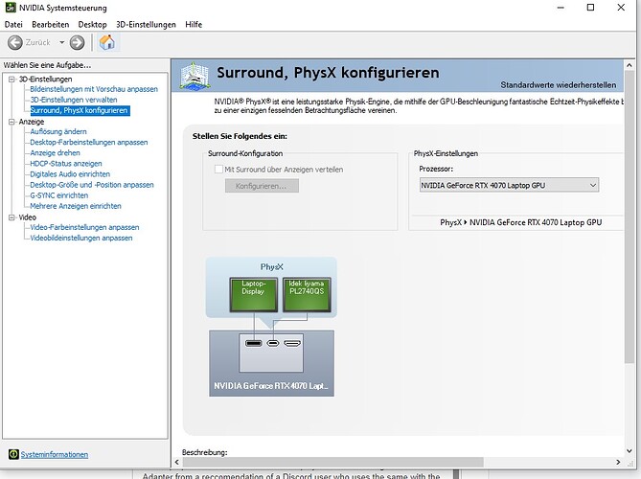
Task: Open back history dropdown arrow
Action: pyautogui.click(x=61, y=42)
